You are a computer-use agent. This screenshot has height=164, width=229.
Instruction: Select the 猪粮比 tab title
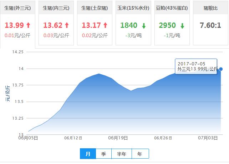click(210, 8)
